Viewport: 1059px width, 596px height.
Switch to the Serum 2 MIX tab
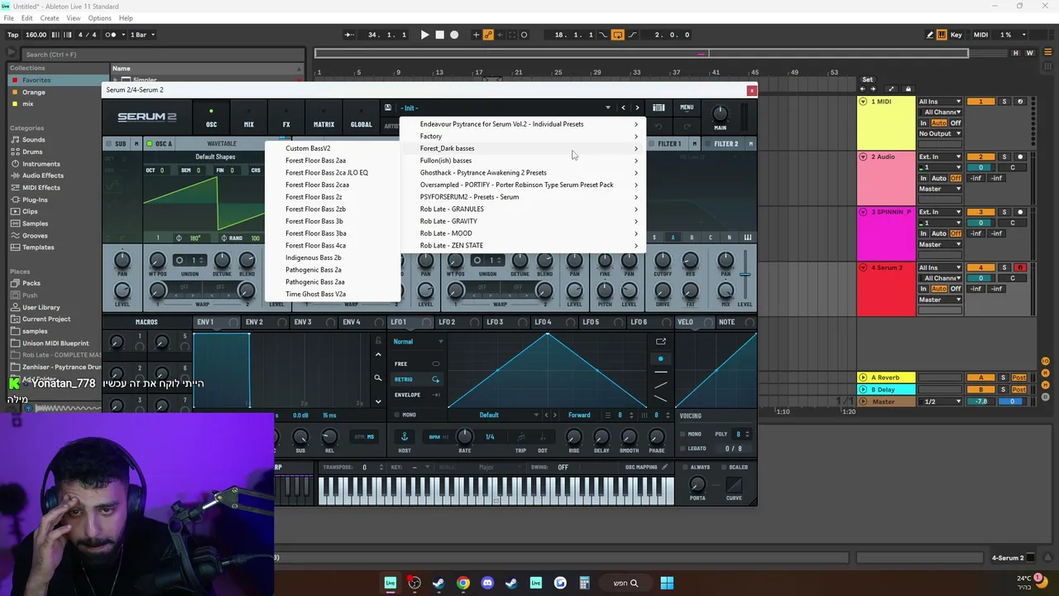tap(248, 118)
